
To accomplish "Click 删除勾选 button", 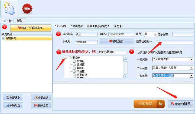I will 12,105.
